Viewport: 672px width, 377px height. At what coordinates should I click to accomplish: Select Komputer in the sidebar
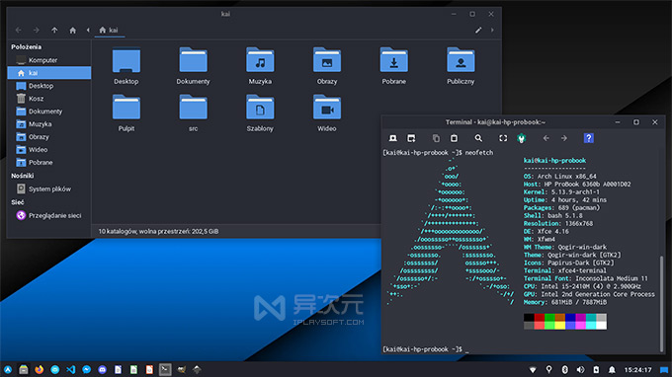coord(49,60)
